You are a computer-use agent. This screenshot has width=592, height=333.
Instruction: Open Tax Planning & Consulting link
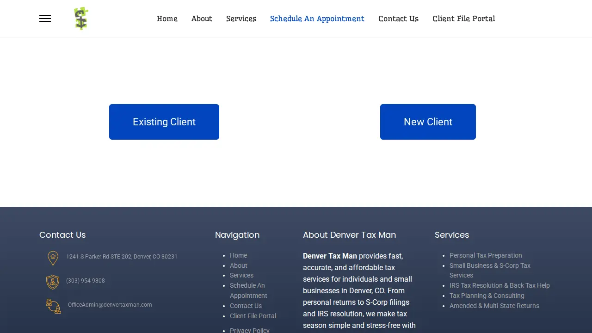point(487,296)
